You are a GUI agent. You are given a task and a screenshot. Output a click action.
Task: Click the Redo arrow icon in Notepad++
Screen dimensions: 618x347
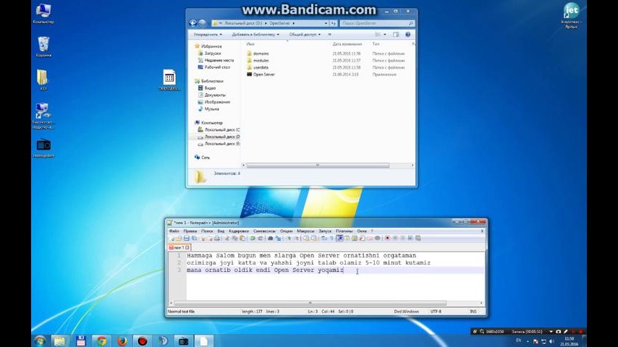pyautogui.click(x=260, y=239)
